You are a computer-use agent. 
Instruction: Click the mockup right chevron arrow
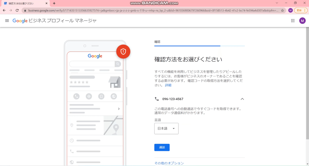pyautogui.click(x=119, y=109)
